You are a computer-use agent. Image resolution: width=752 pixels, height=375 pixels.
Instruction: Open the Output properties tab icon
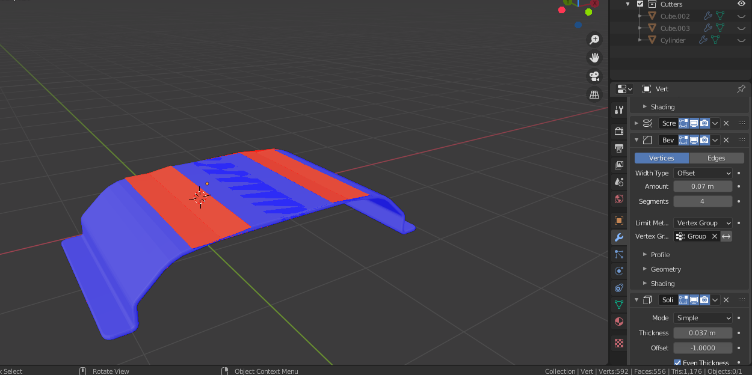619,148
